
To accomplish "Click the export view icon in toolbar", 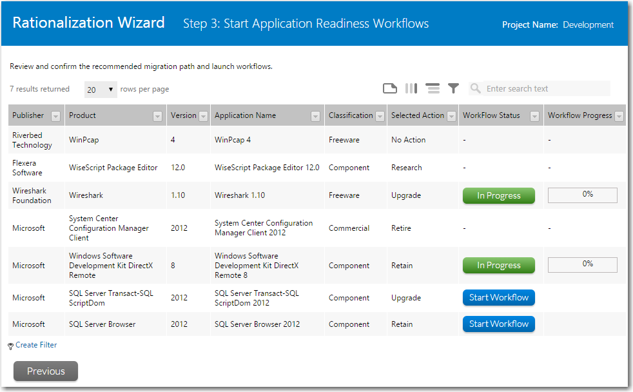I will coord(389,88).
